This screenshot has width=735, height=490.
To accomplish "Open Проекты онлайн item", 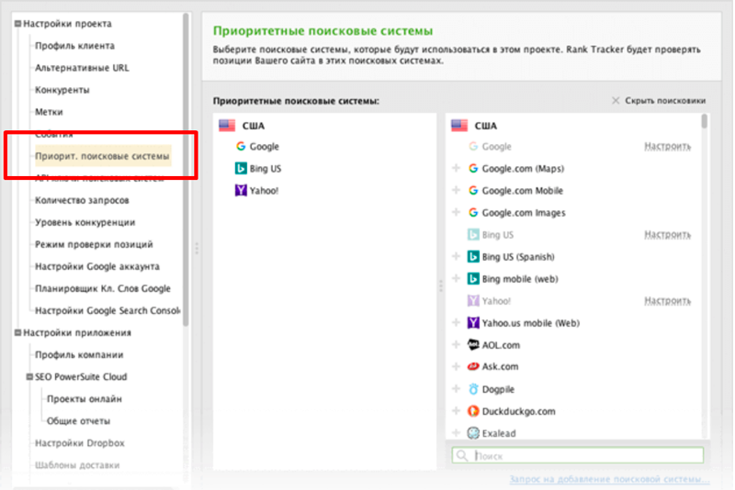I will pos(85,399).
